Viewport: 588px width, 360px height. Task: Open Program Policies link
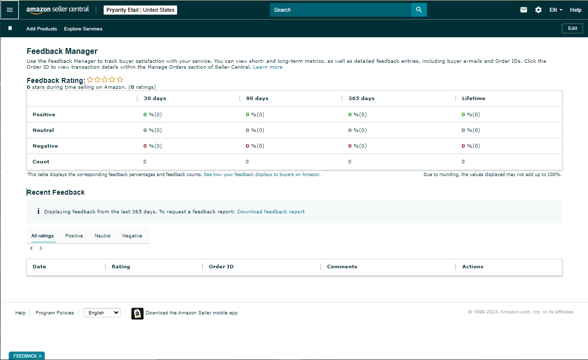pos(54,313)
